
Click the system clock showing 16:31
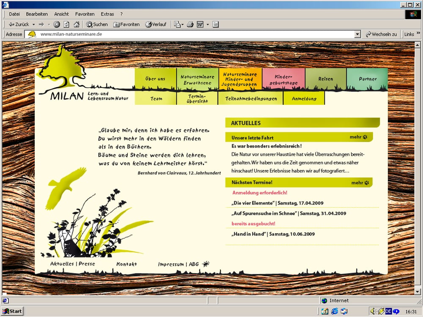[411, 312]
